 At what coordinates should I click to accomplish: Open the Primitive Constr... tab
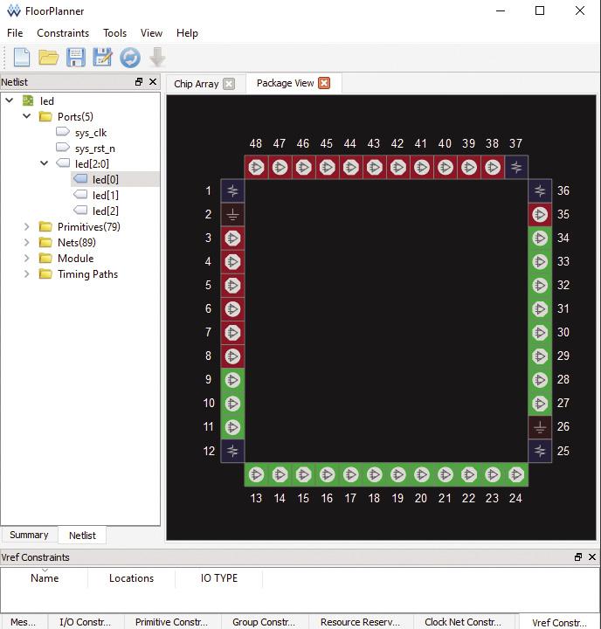pos(172,622)
